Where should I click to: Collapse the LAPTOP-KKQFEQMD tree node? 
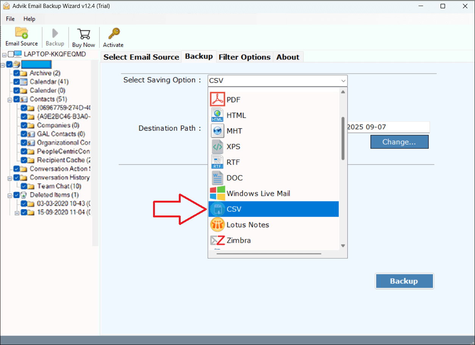coord(4,55)
